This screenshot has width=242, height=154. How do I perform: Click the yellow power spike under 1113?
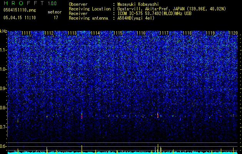click(x=82, y=149)
